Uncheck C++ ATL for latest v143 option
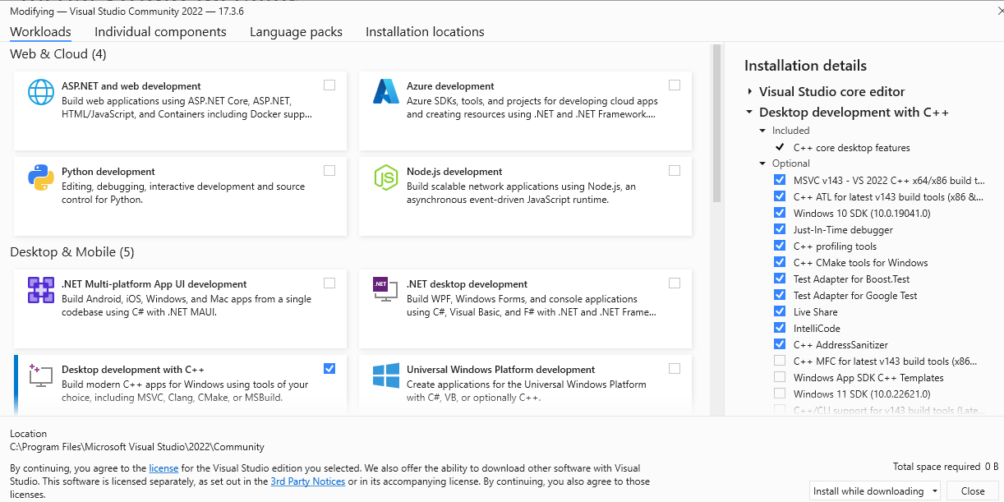This screenshot has width=1004, height=502. point(780,196)
